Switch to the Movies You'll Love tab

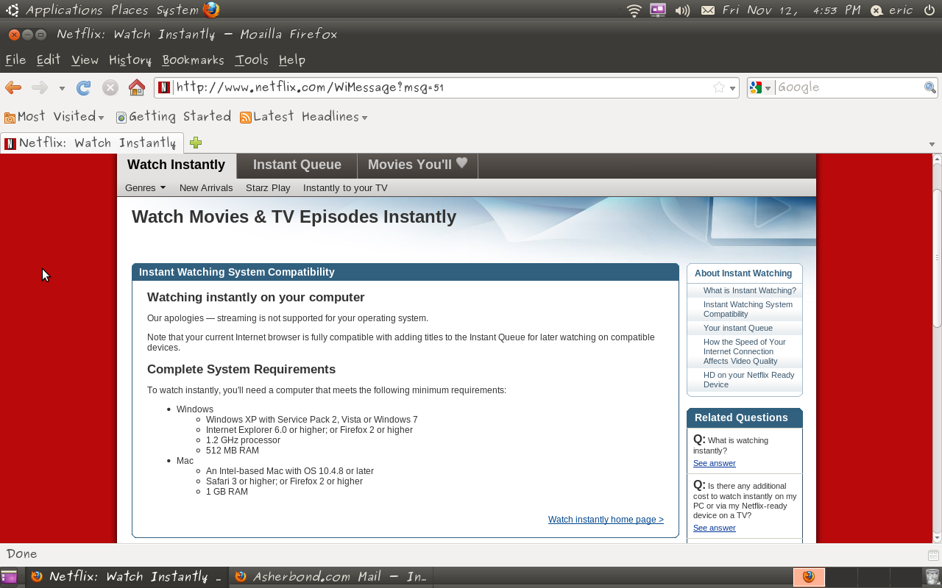[417, 165]
